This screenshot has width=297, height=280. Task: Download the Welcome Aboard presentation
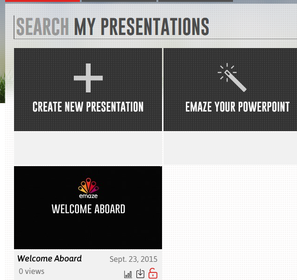140,273
